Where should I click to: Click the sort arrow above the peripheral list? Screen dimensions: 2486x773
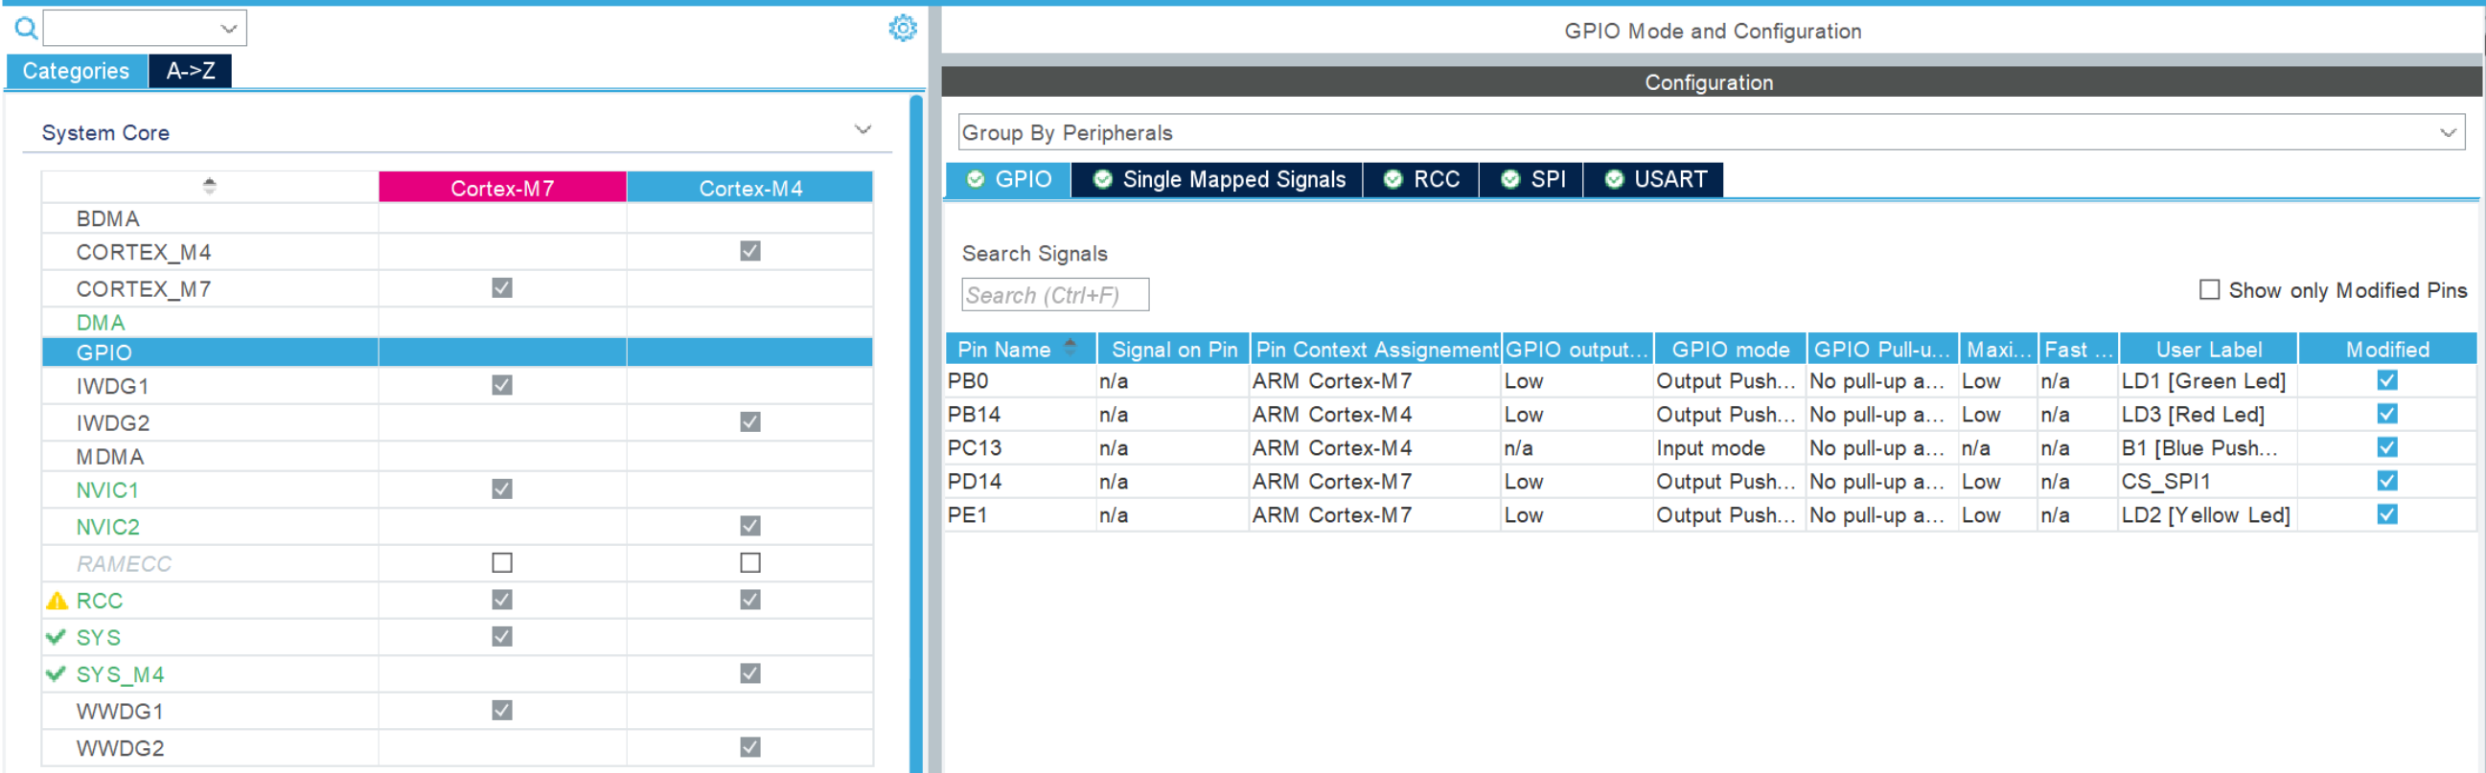point(210,185)
